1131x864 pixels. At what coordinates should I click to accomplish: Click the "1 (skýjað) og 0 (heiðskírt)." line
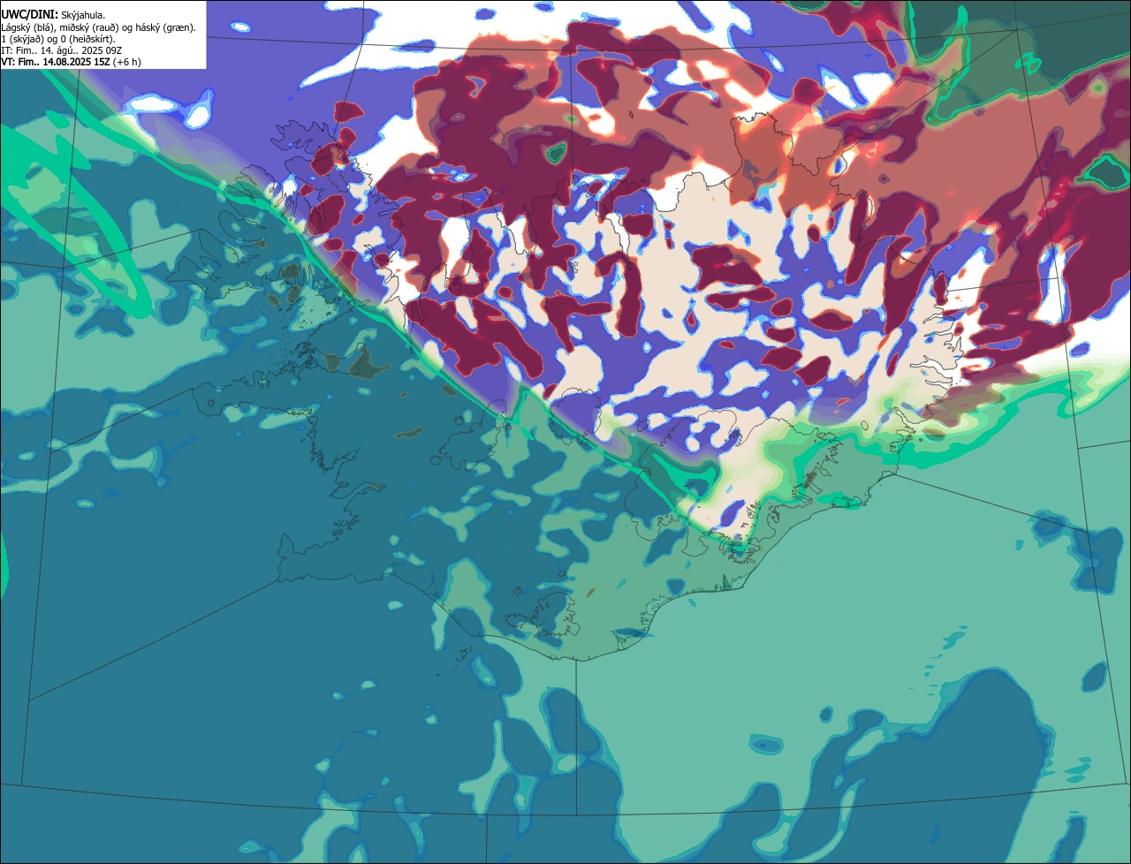[x=57, y=39]
